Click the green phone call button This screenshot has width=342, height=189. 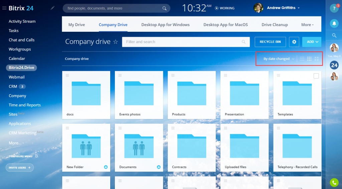point(334,183)
